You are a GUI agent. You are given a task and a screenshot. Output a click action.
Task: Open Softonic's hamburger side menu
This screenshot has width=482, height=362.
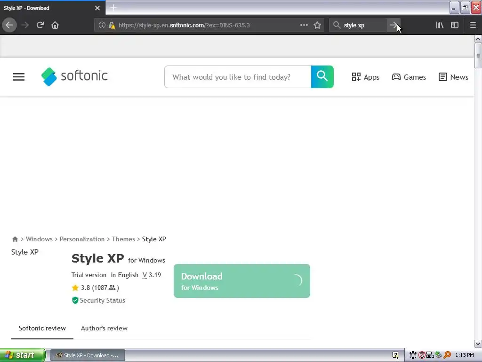pos(19,77)
